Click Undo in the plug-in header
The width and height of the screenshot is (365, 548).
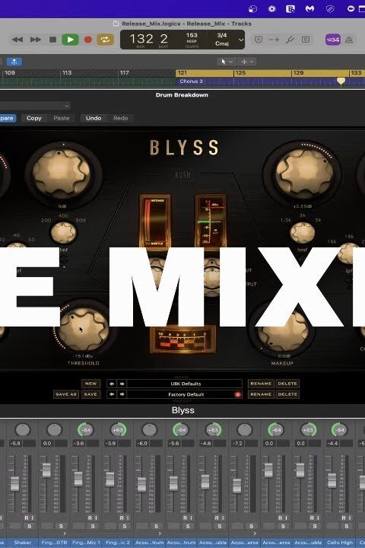tap(94, 118)
